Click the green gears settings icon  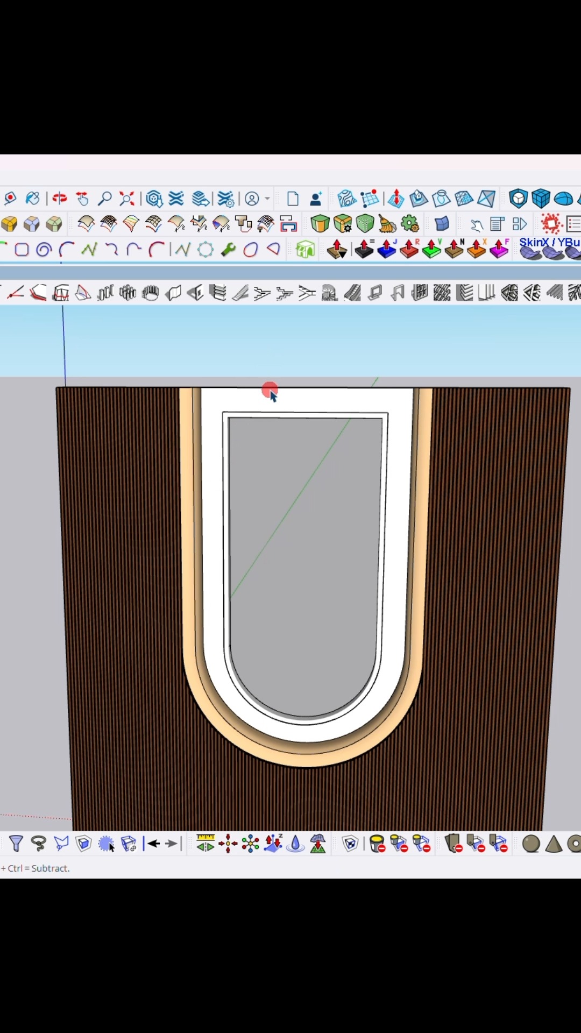pos(410,223)
